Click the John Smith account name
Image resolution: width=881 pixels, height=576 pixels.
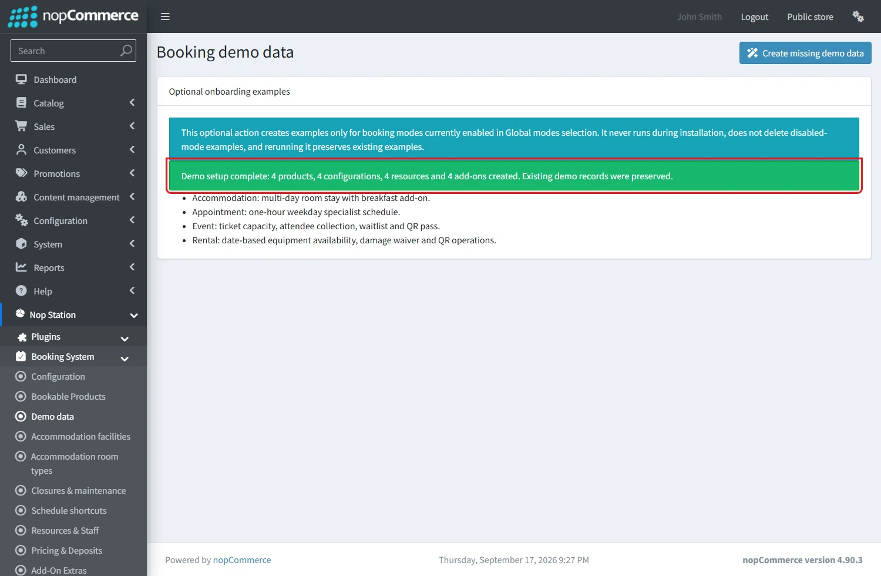click(x=700, y=17)
